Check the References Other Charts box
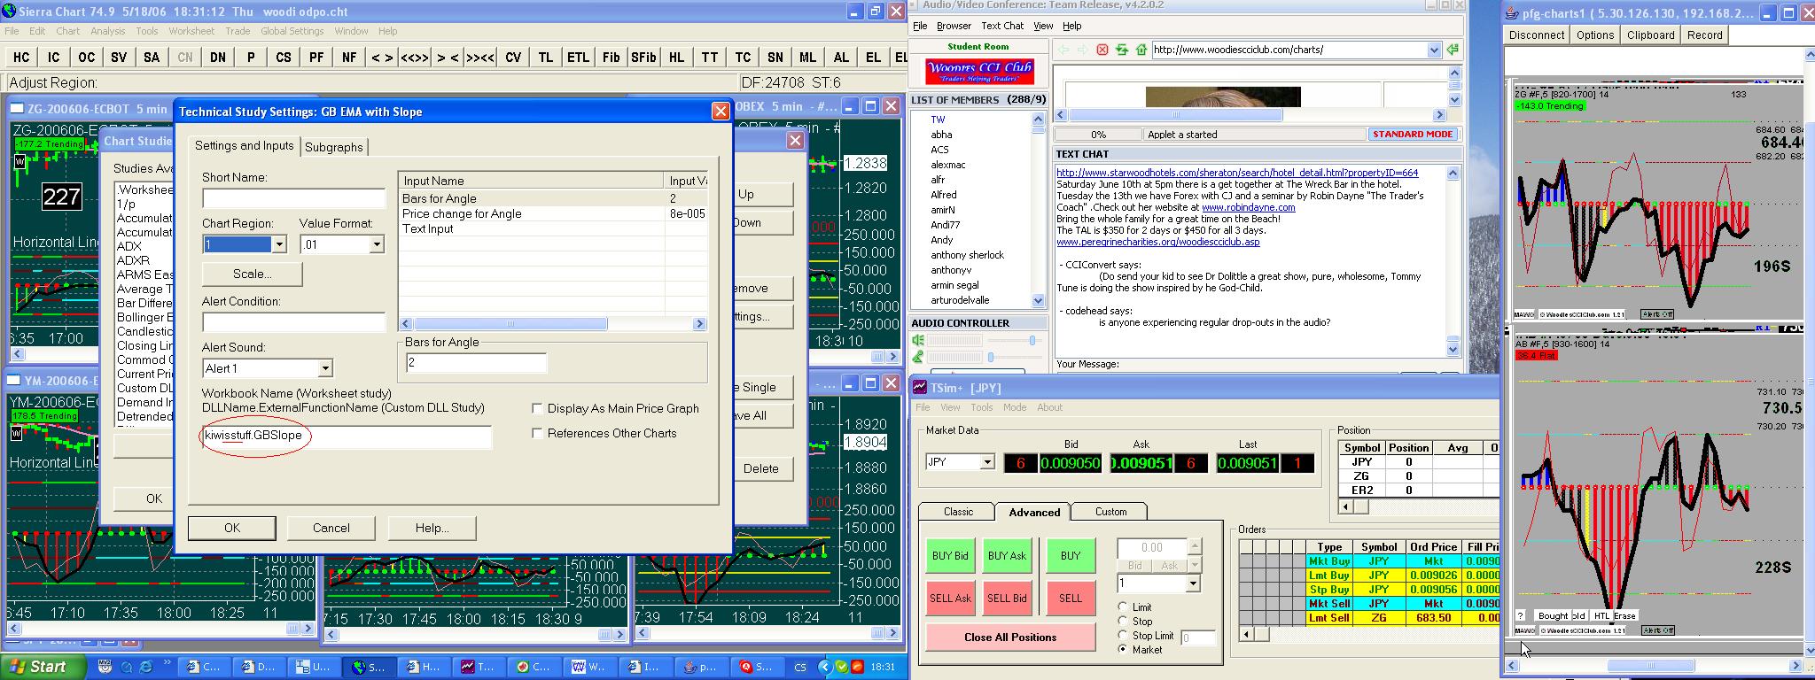Screen dimensions: 1815x680 click(x=537, y=433)
